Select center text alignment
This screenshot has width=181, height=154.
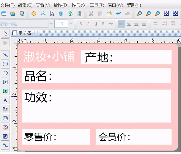(129, 24)
